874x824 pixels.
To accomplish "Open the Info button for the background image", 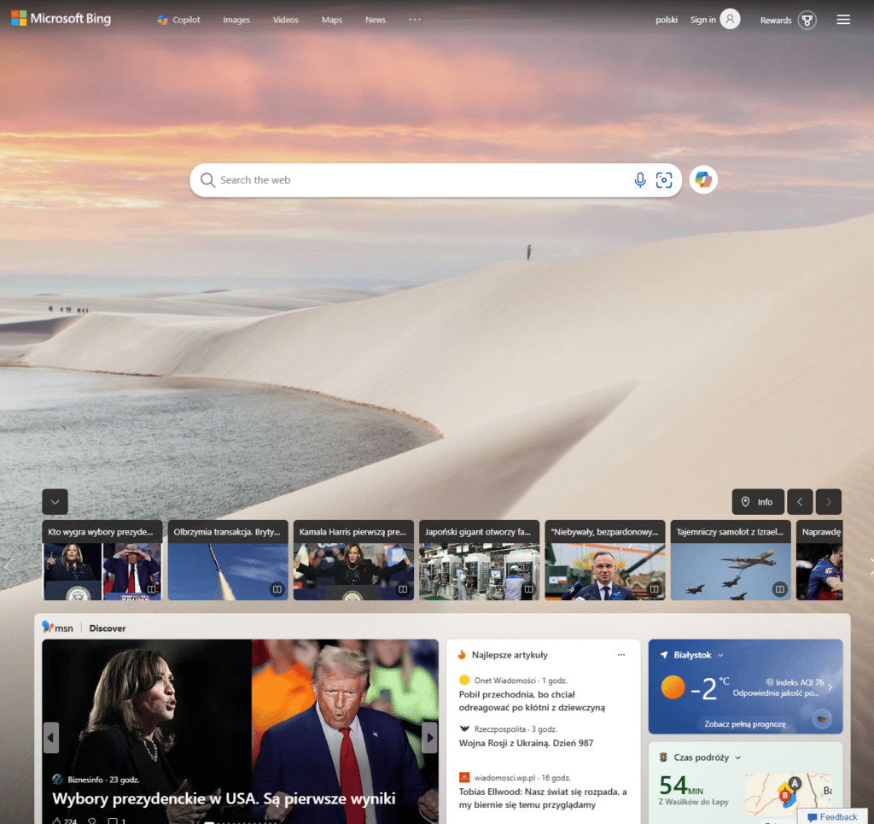I will tap(758, 501).
